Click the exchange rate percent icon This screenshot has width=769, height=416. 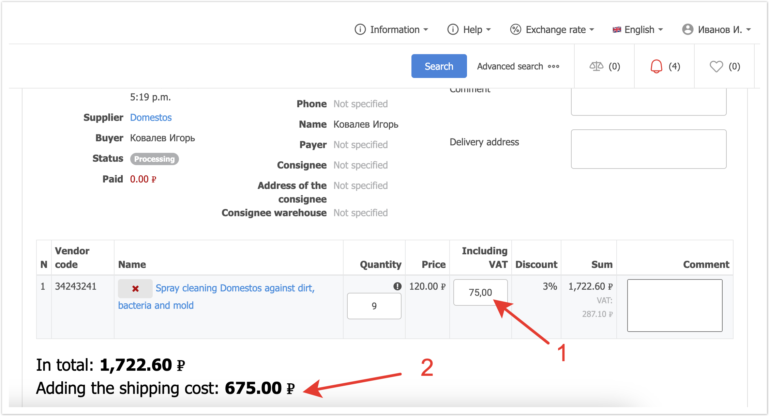(515, 30)
